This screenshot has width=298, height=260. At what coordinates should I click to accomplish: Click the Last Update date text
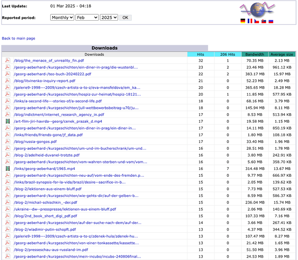click(x=71, y=6)
